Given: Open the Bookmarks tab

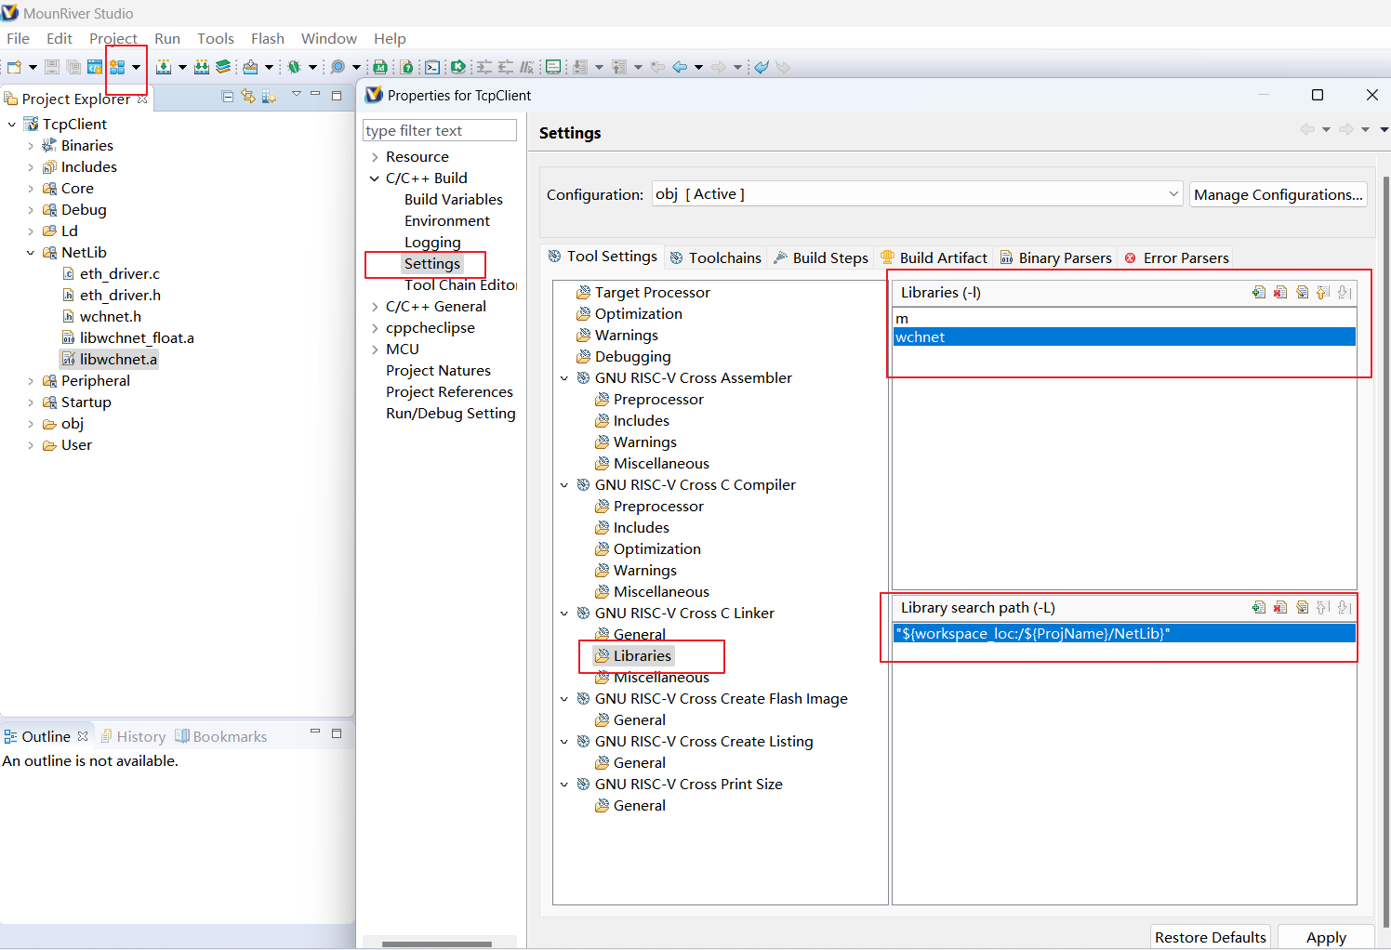Looking at the screenshot, I should click(x=221, y=736).
